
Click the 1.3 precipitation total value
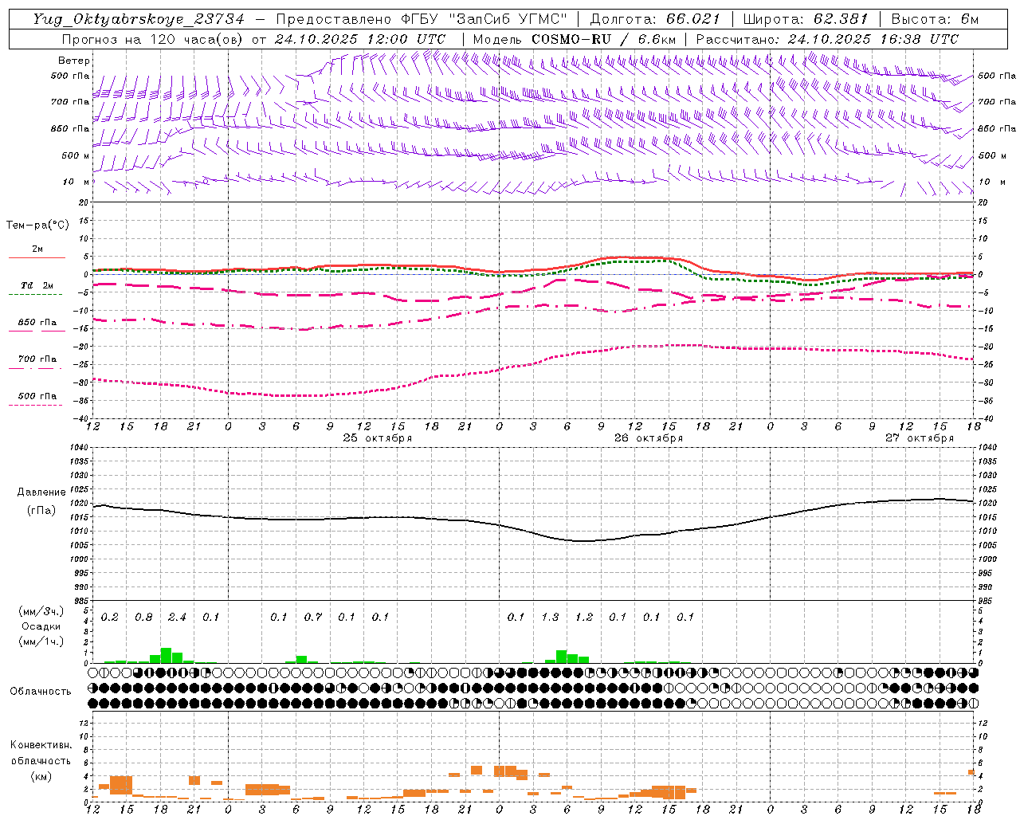550,618
